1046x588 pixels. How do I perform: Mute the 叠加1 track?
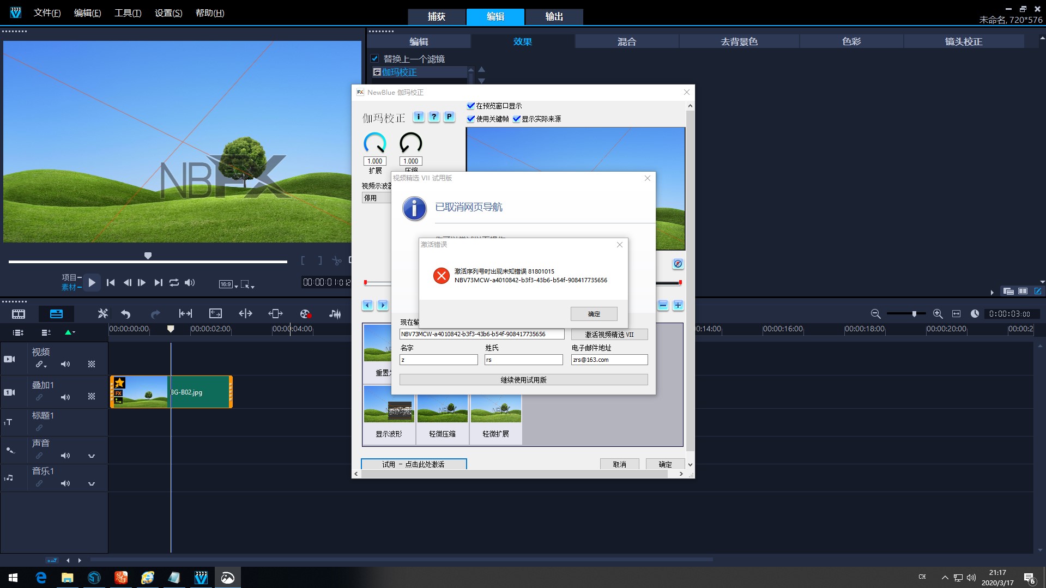[65, 397]
